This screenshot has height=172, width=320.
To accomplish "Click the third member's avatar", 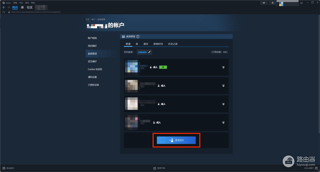I will click(x=131, y=104).
